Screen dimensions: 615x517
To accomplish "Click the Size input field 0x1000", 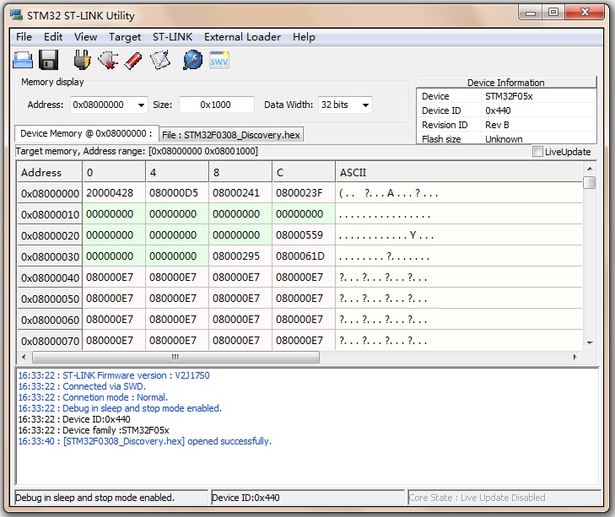I will pyautogui.click(x=217, y=105).
